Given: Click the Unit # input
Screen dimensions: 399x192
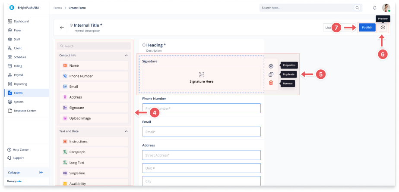Looking at the screenshot, I should click(201, 168).
